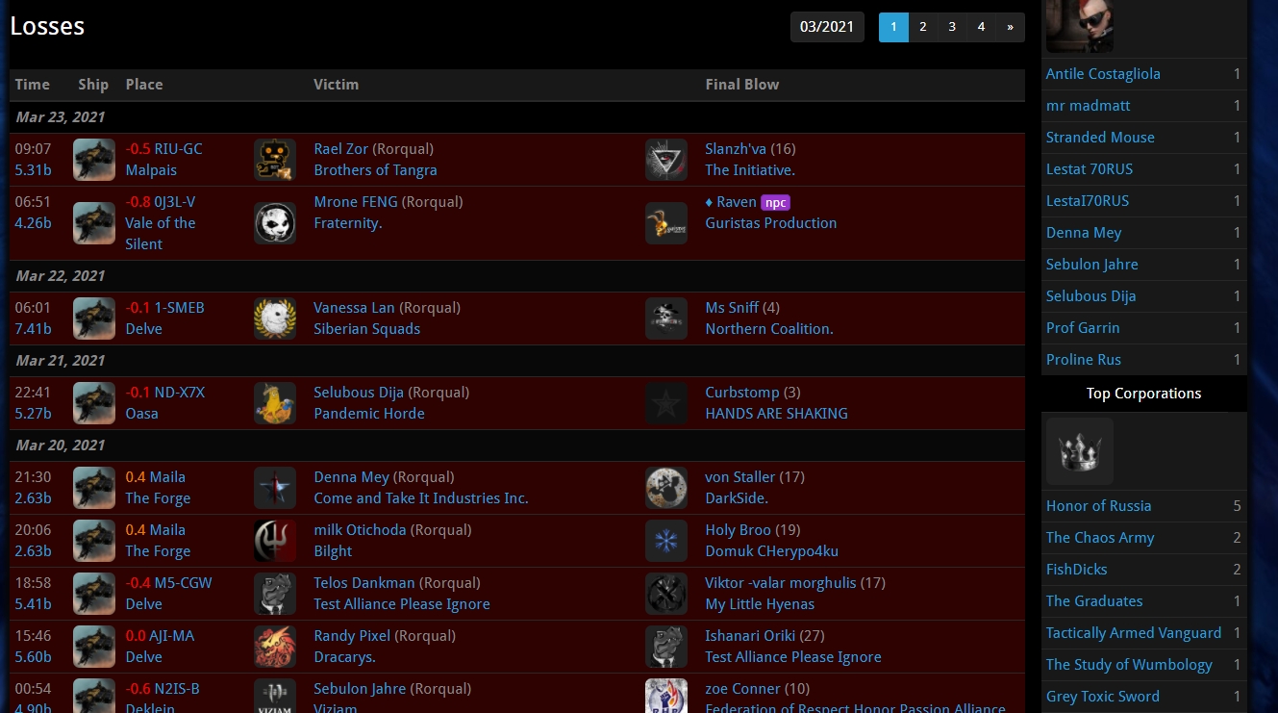Open the Northern Coalition. alliance link
Viewport: 1278px width, 713px height.
768,329
